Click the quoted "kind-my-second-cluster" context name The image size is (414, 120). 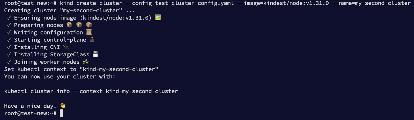point(119,69)
